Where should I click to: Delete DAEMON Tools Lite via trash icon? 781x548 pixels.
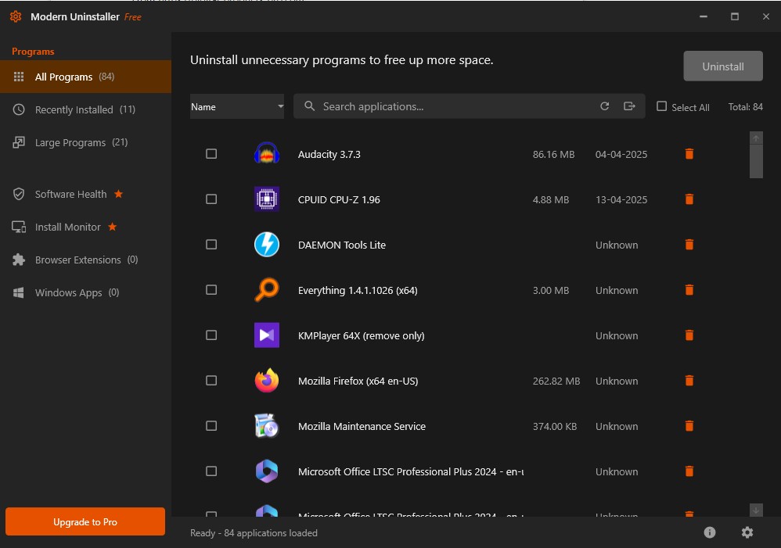pos(689,245)
